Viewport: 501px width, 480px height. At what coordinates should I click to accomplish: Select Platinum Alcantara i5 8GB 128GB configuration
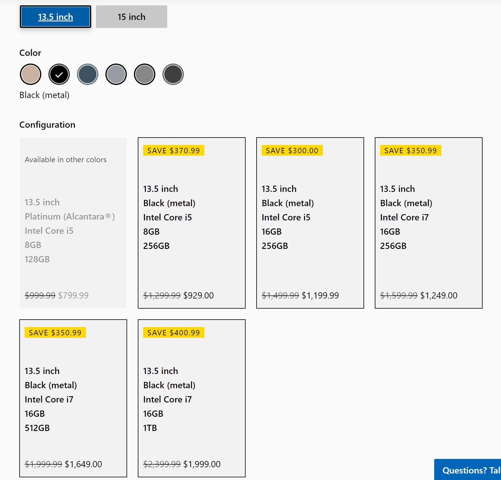click(x=73, y=223)
